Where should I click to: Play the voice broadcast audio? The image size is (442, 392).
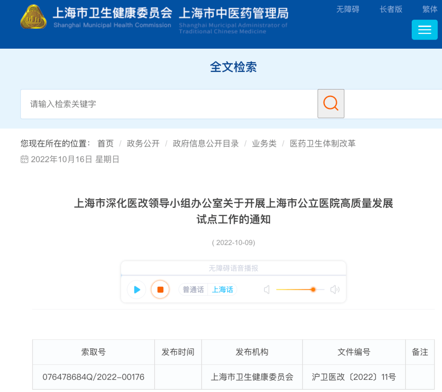(137, 289)
